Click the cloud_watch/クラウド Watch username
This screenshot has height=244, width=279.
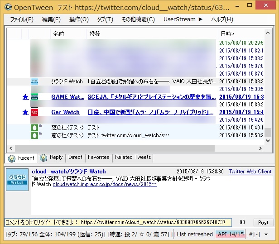click(69, 172)
